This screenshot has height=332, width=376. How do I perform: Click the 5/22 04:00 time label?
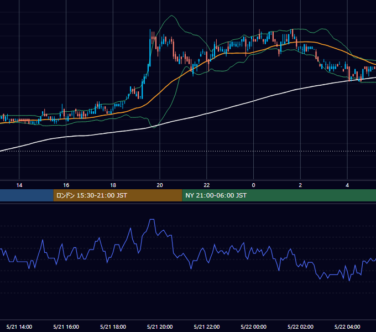tap(347, 326)
